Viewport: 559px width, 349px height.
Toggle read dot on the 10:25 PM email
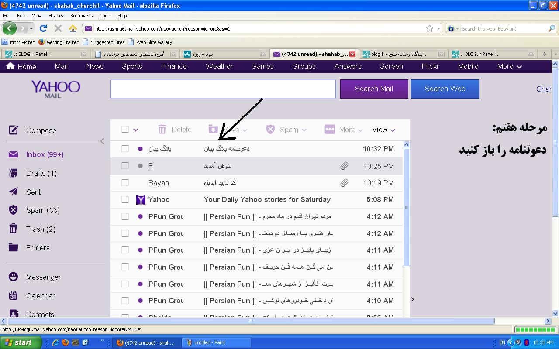click(x=140, y=166)
